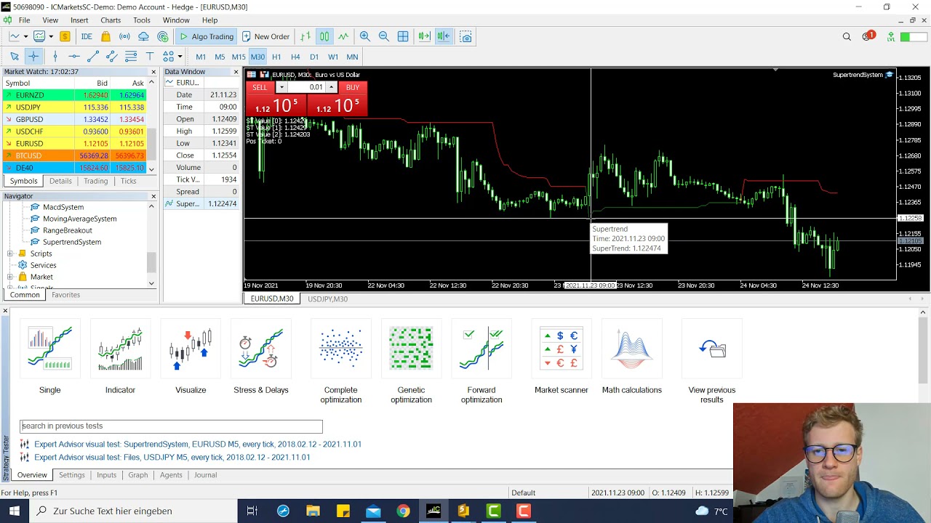Open the Favorites tab in Navigator
The width and height of the screenshot is (931, 523).
(x=65, y=295)
